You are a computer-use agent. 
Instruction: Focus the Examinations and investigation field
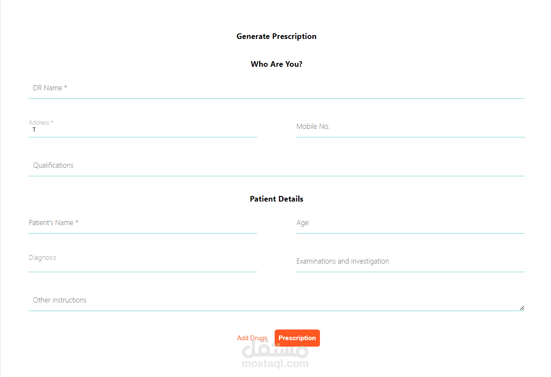pos(410,261)
